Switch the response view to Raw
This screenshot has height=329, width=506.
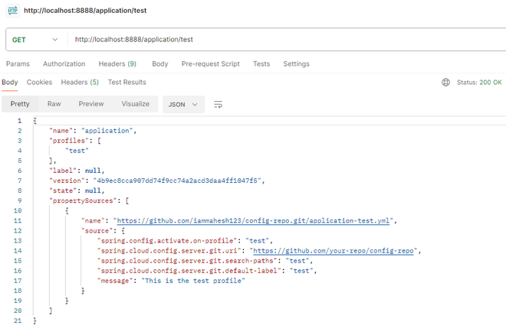(x=54, y=104)
